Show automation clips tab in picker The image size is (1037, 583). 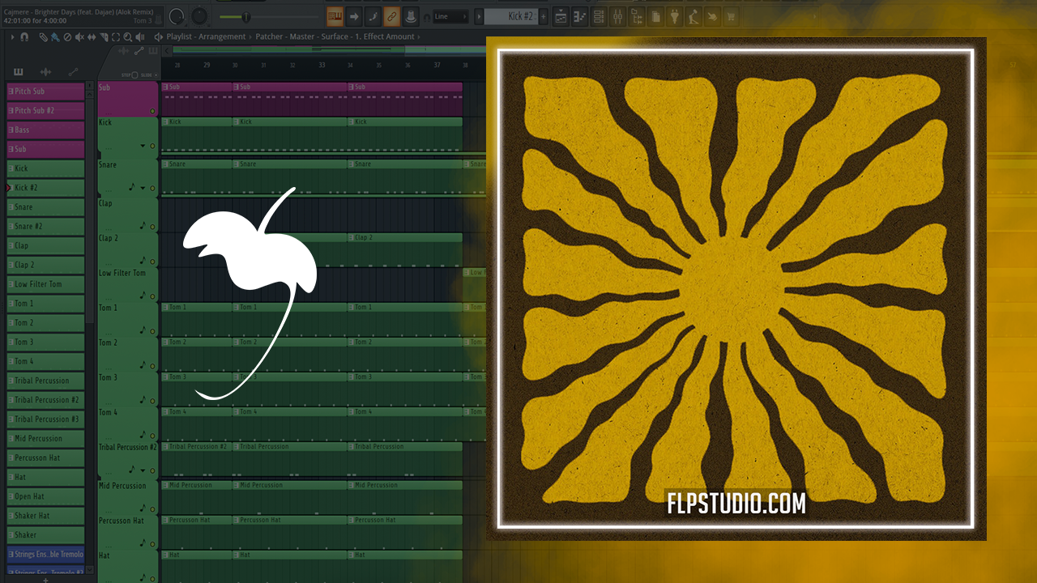click(x=73, y=72)
